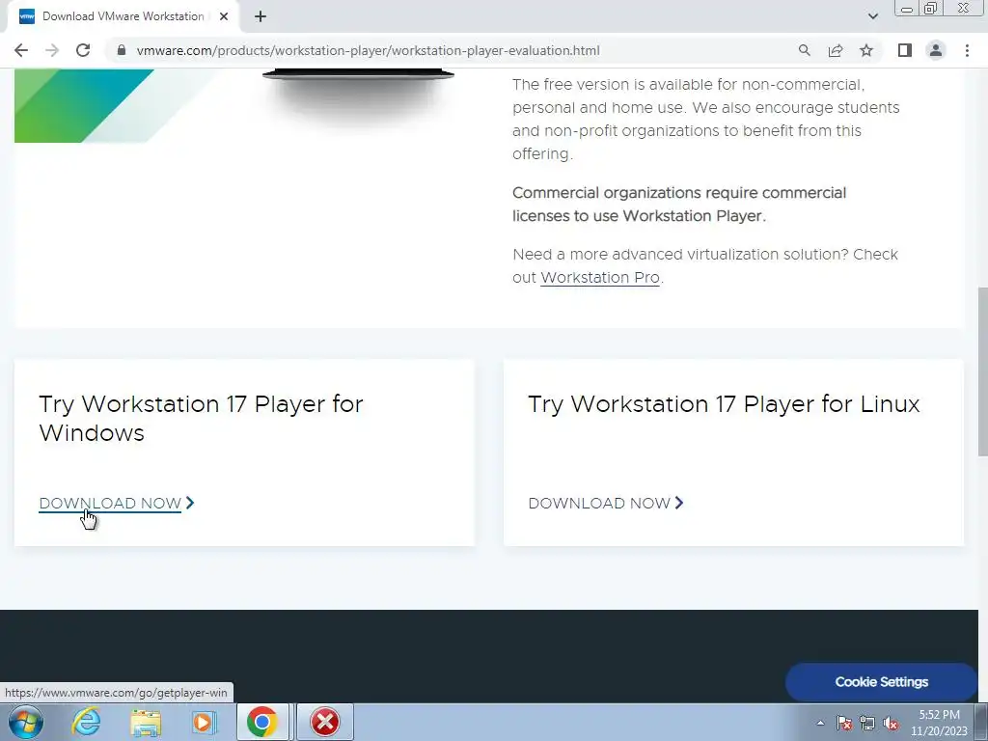Open the Chrome profile avatar
Screen dimensions: 988x741
936,50
